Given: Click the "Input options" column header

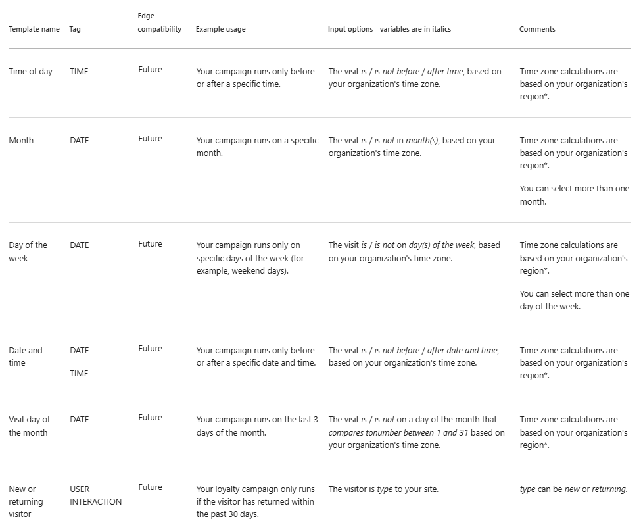Looking at the screenshot, I should coord(389,29).
